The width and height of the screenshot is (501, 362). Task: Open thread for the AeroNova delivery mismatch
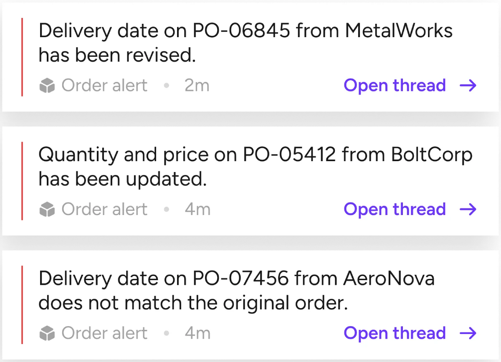395,333
